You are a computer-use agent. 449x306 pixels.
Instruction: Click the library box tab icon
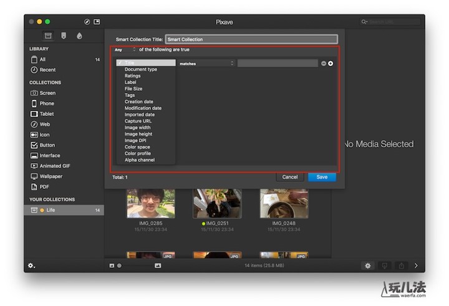(47, 36)
